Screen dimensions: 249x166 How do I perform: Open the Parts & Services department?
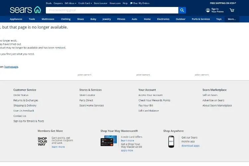201,19
